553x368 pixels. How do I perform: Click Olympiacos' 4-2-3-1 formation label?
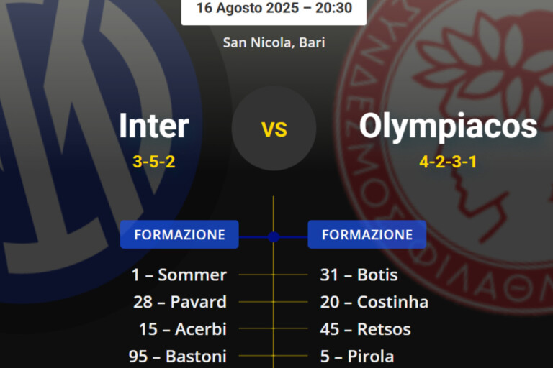pos(448,162)
